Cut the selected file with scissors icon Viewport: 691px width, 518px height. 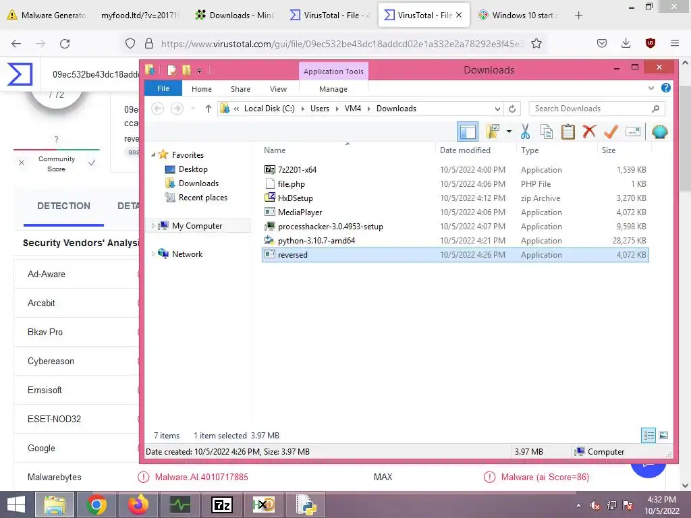[x=525, y=132]
